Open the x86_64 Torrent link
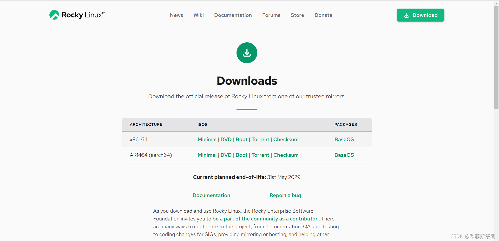 (260, 139)
